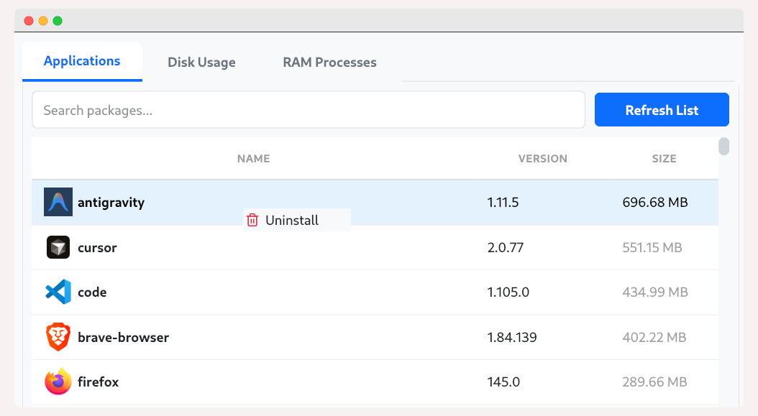Click the antigravity app icon
758x416 pixels.
pos(58,203)
